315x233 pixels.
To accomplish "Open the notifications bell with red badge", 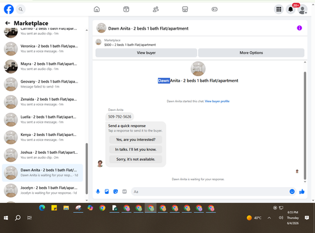I will [x=290, y=9].
